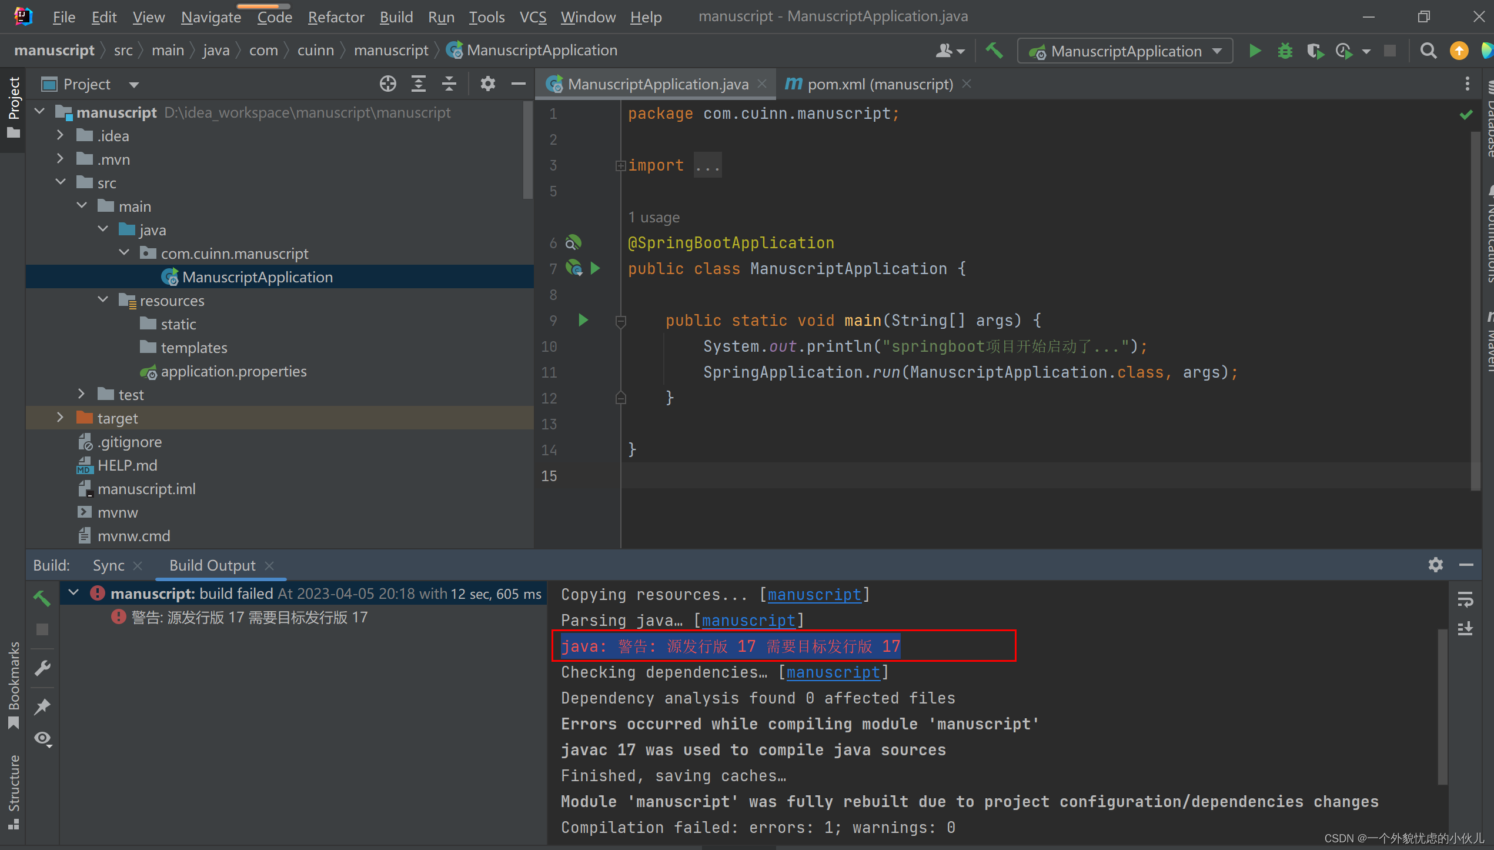This screenshot has width=1494, height=850.
Task: Open Search Everywhere magnifier icon
Action: coord(1428,51)
